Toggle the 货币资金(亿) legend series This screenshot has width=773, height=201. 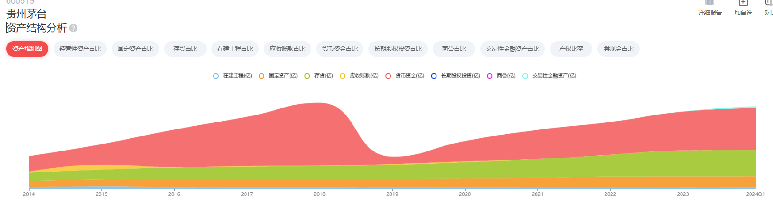tap(405, 76)
